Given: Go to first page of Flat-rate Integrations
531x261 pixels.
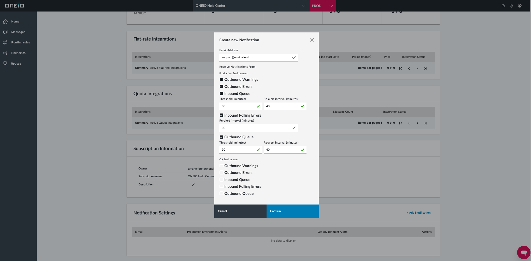Looking at the screenshot, I should pos(400,69).
